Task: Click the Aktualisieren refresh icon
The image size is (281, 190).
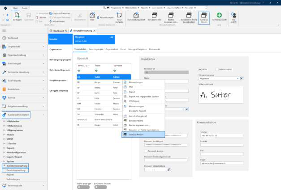Action: pyautogui.click(x=51, y=21)
